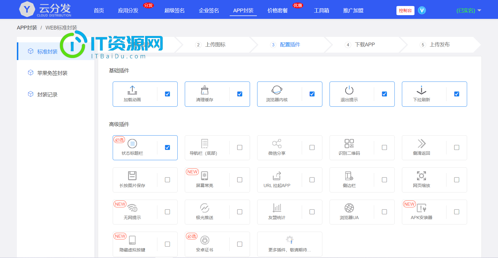Check the 浏览器UA checkbox
Viewport: 498px width, 258px height.
[x=384, y=212]
